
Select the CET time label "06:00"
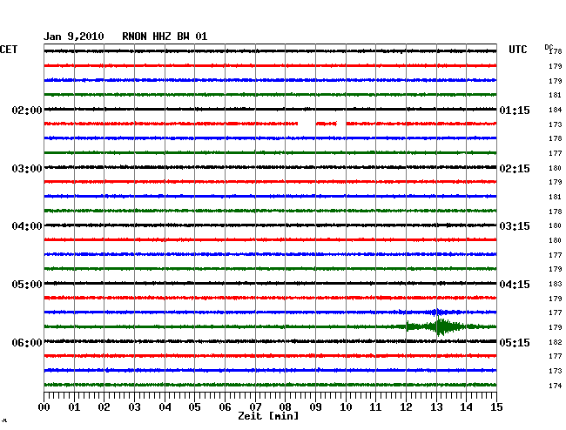pos(27,342)
